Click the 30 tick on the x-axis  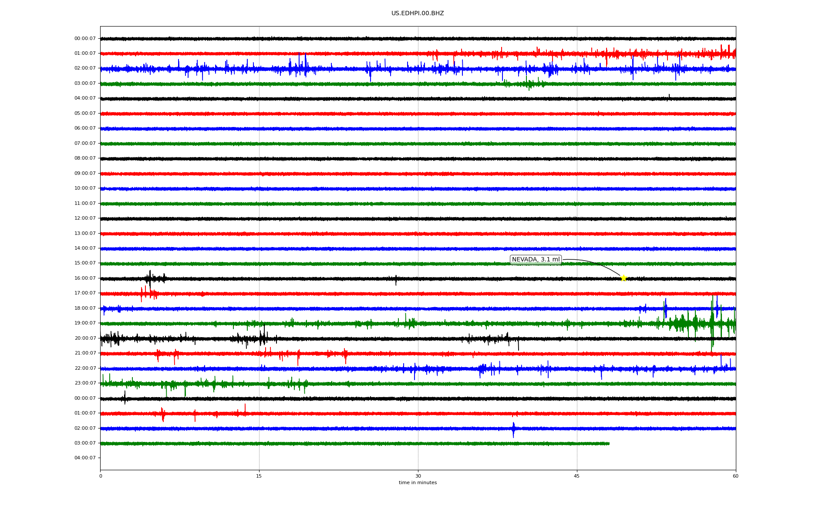(418, 476)
